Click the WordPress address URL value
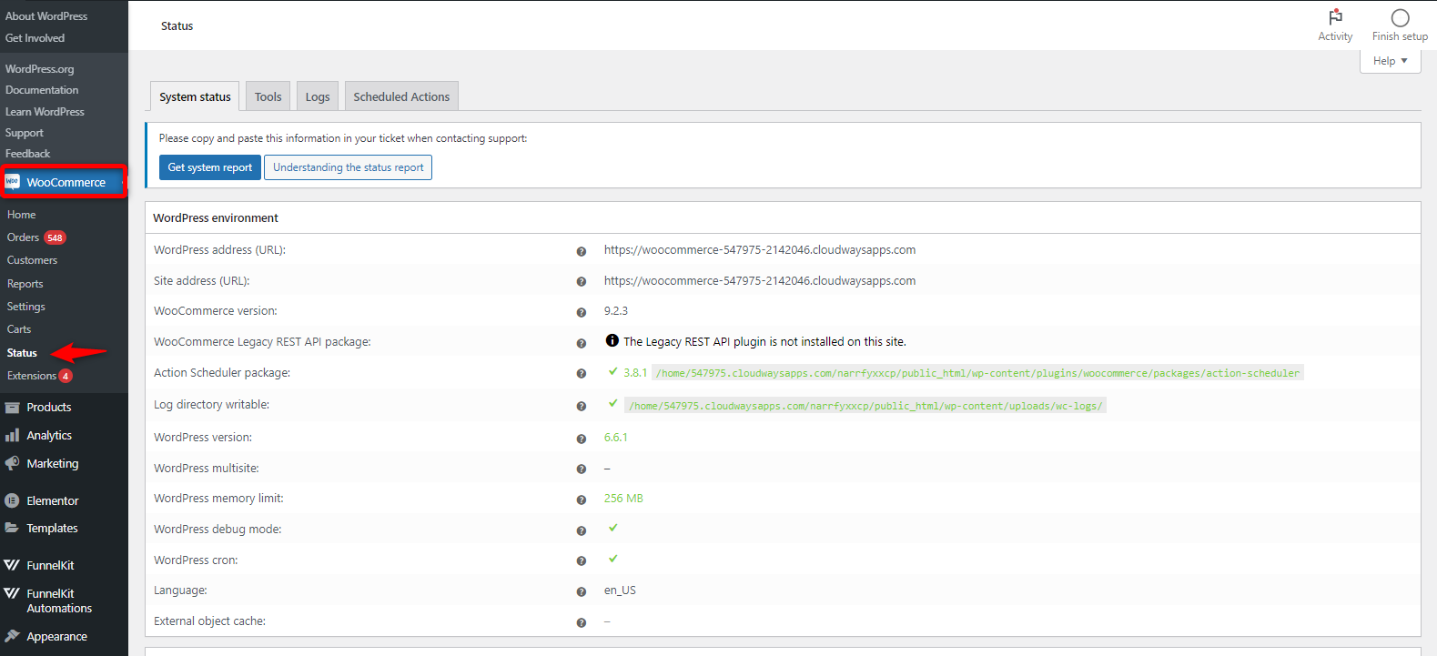The width and height of the screenshot is (1437, 656). click(760, 250)
